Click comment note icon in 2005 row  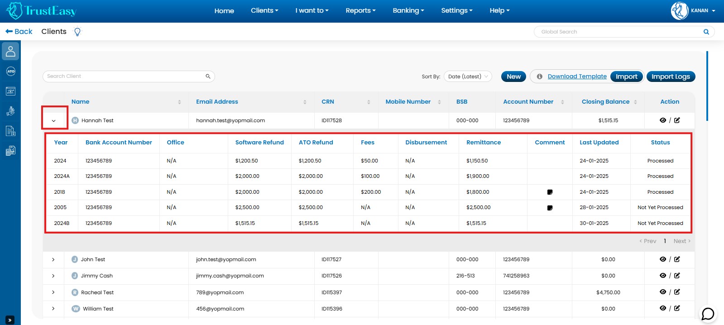[x=550, y=208]
